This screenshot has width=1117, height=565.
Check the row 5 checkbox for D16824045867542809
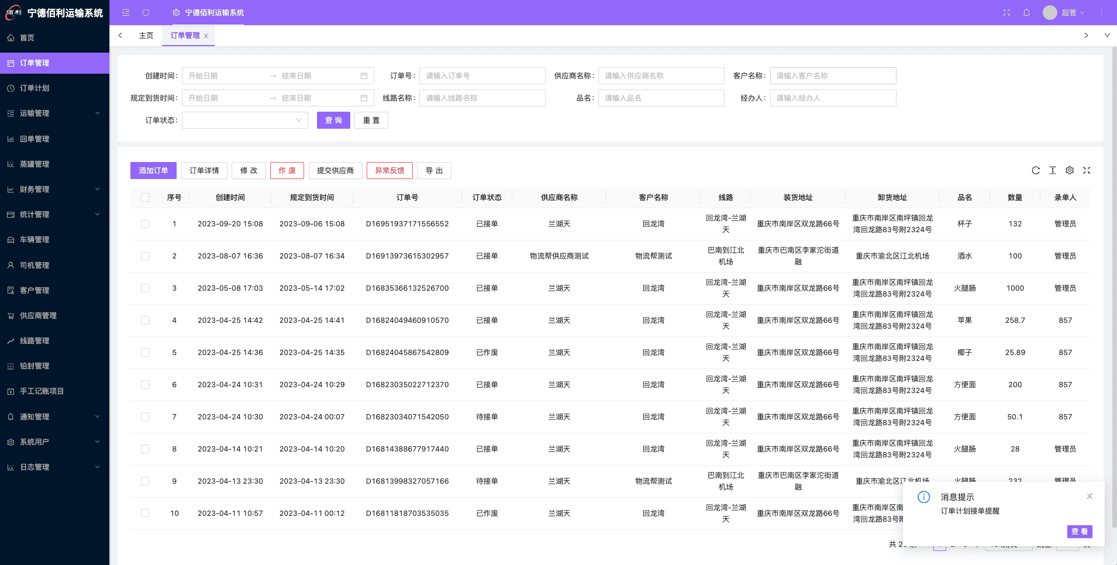click(x=145, y=353)
